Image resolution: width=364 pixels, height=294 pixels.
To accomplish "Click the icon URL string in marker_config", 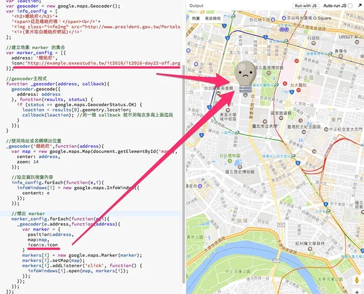I will [x=103, y=63].
